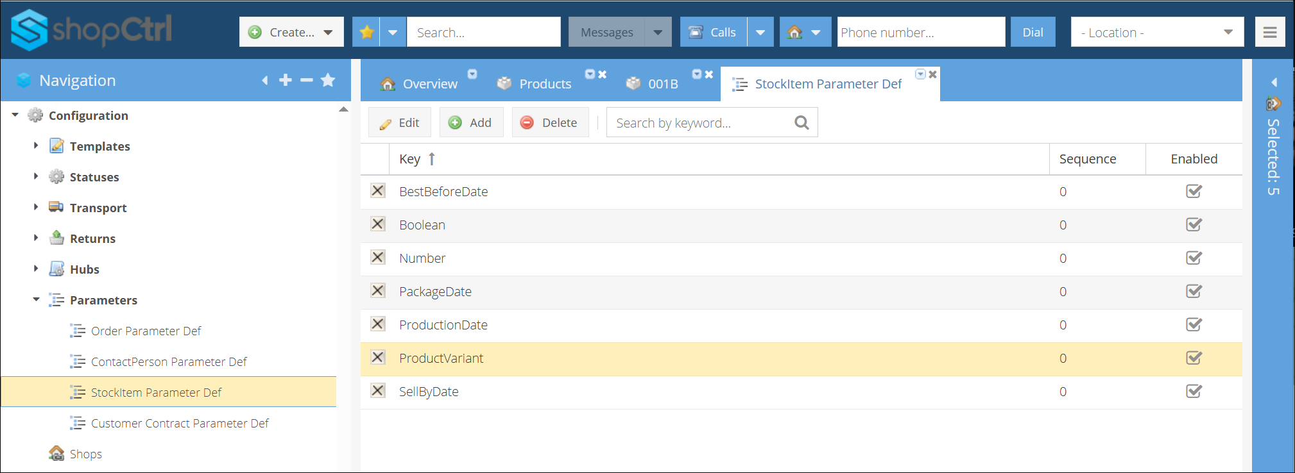Collapse Navigation panel with left arrow icon
1295x473 pixels.
[x=265, y=80]
